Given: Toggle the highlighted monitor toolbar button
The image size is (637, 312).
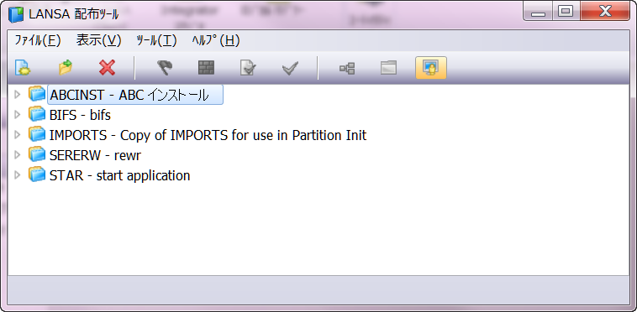Looking at the screenshot, I should click(431, 68).
